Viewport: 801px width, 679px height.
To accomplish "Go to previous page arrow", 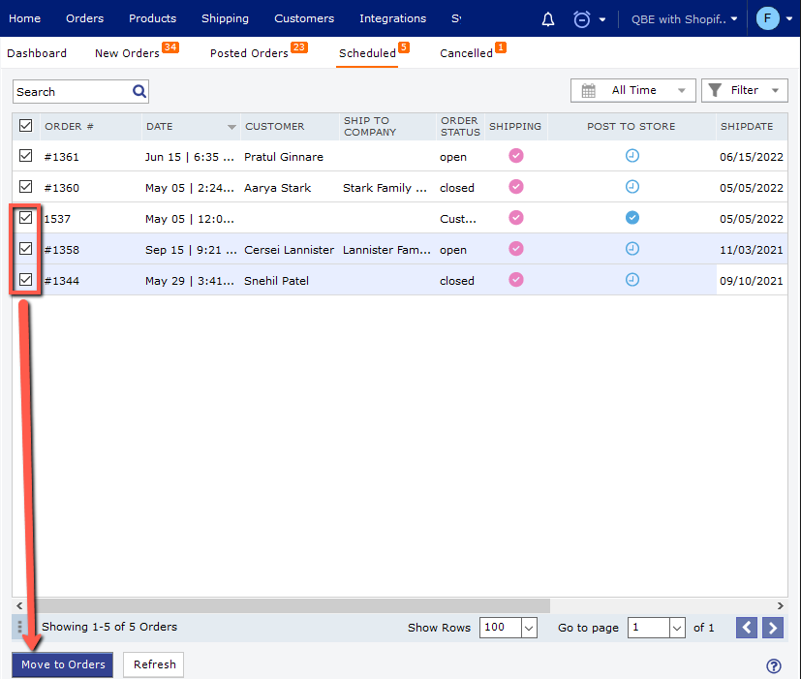I will (x=747, y=628).
